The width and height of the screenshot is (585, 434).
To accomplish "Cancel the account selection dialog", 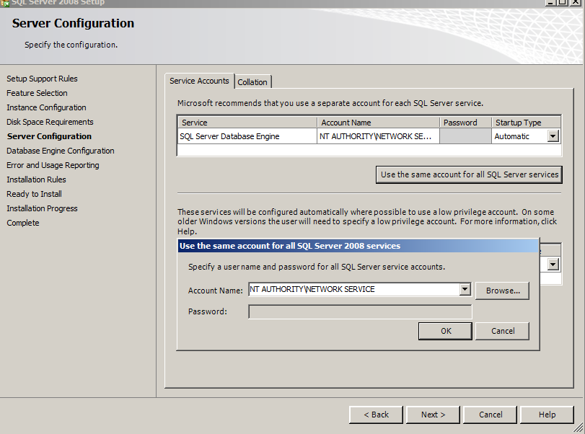I will point(502,331).
